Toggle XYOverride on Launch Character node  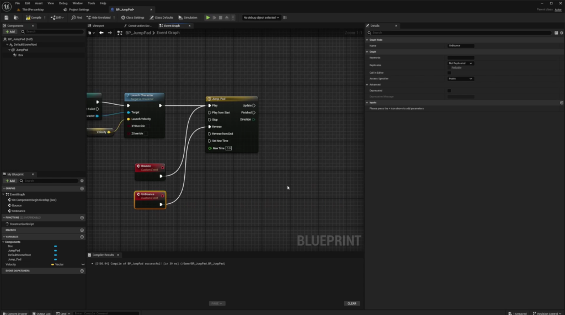[148, 126]
